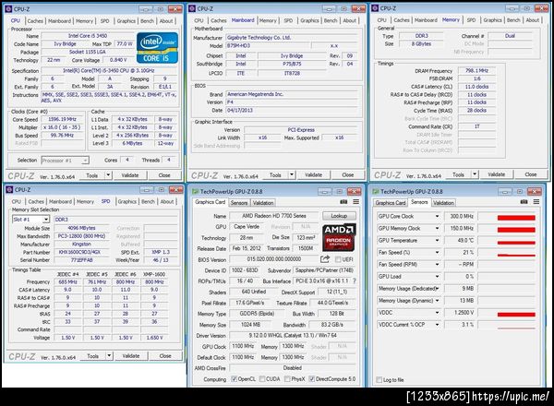Click Close button in SPD window
This screenshot has width=554, height=406.
pyautogui.click(x=165, y=356)
